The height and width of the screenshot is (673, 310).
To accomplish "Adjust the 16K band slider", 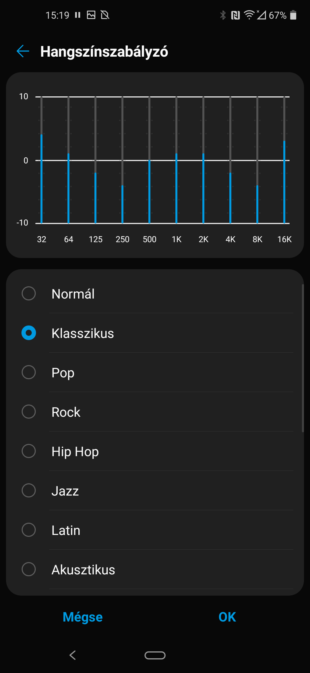I will coord(284,160).
